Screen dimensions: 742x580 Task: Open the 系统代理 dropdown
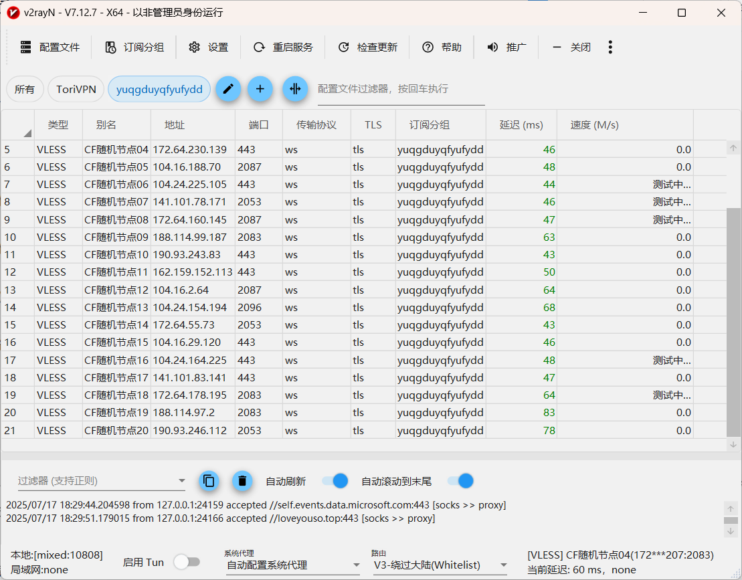coord(293,565)
